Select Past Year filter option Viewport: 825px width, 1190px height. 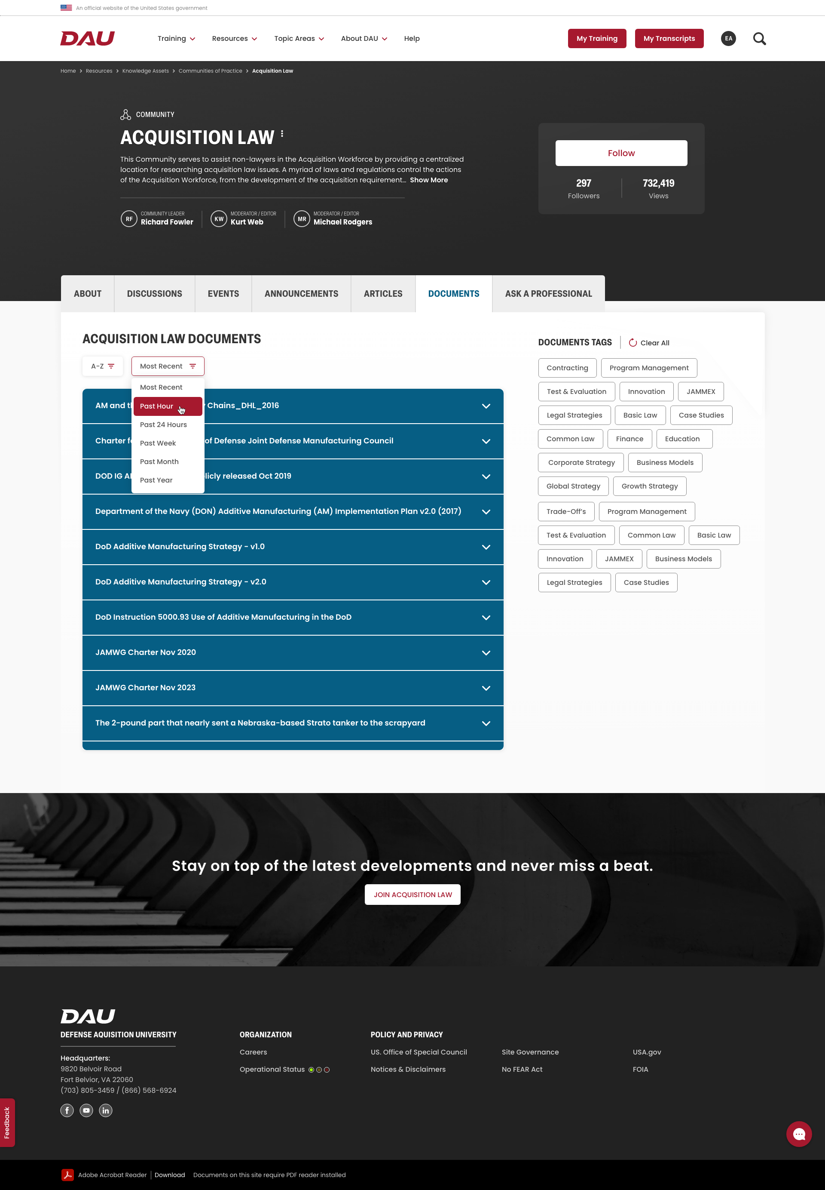pos(168,480)
